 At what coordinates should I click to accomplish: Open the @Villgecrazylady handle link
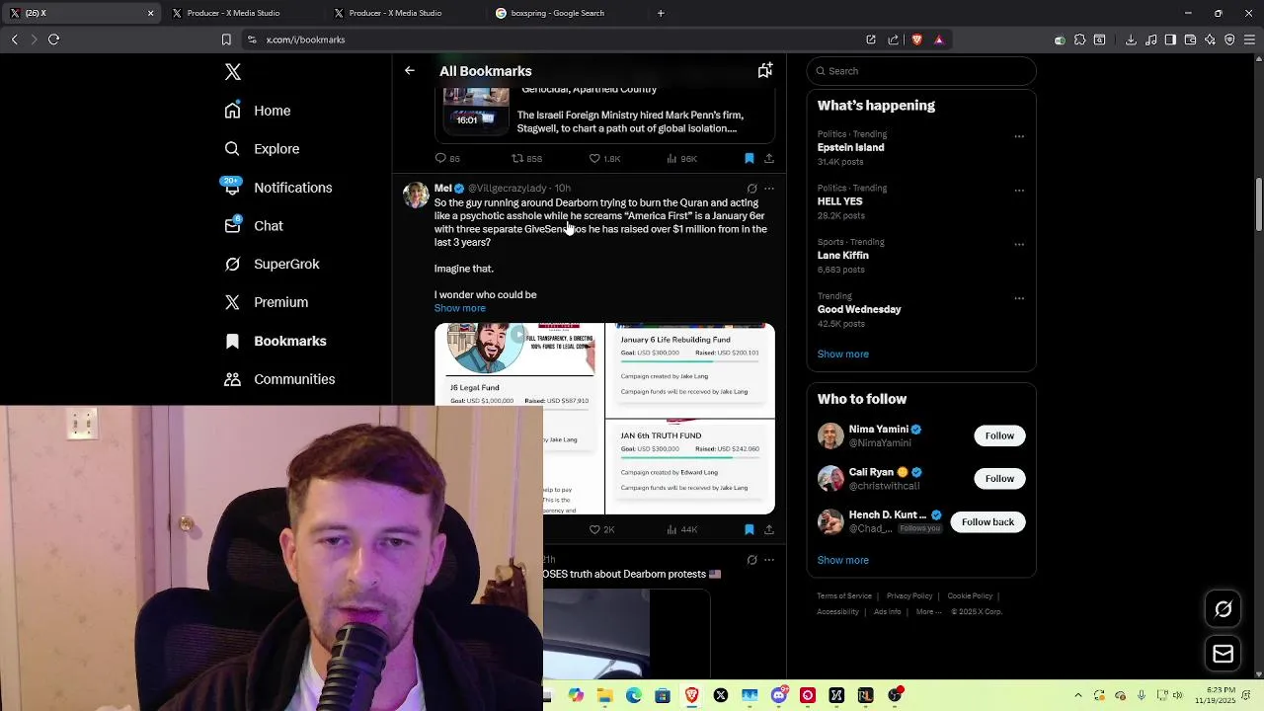pos(507,189)
